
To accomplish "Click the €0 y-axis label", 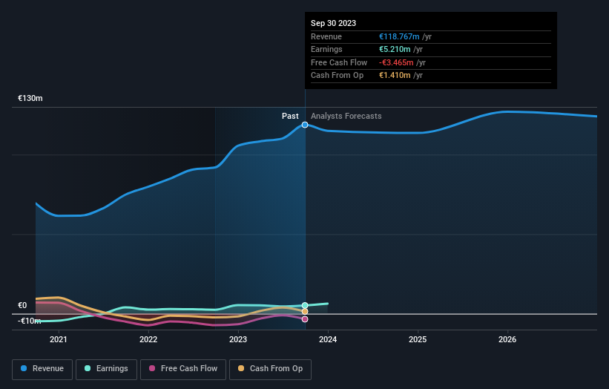I will [x=22, y=305].
